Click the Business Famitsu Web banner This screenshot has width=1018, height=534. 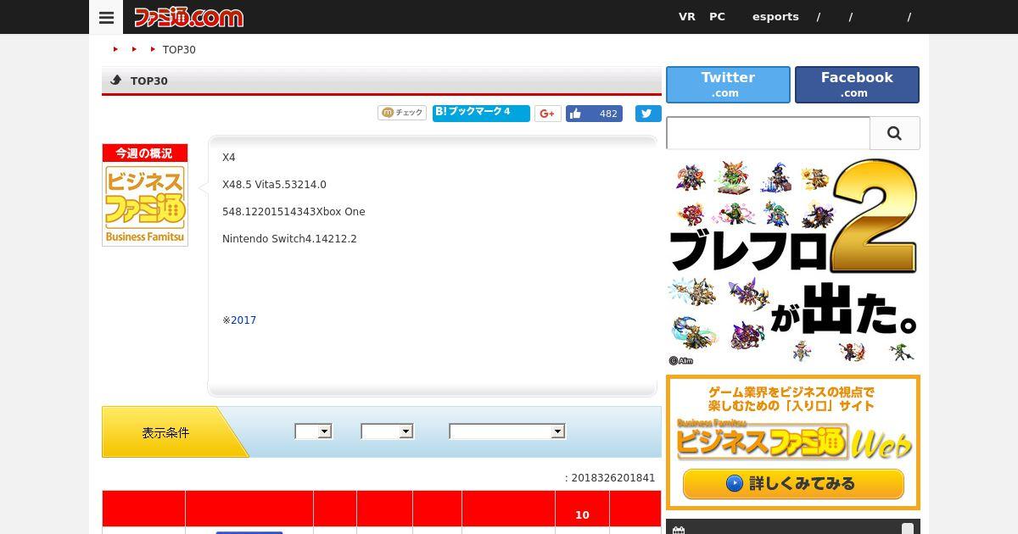[793, 442]
